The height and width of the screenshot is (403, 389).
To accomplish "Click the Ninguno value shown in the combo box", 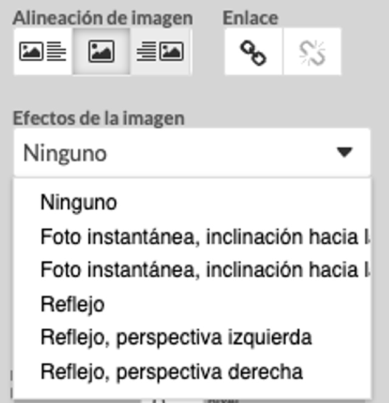I will [x=65, y=153].
